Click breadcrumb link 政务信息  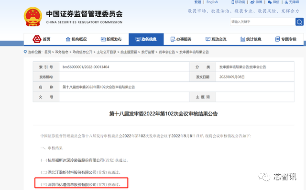click(x=62, y=52)
